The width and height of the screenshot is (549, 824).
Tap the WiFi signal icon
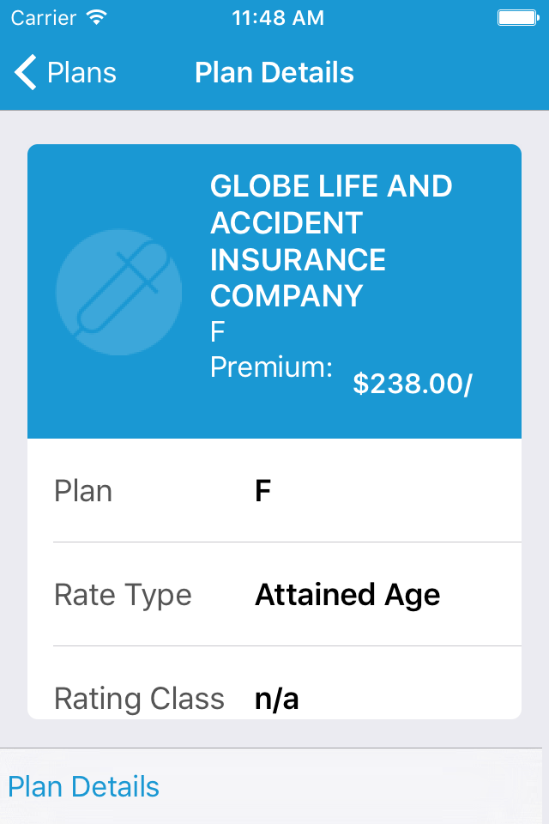click(x=97, y=17)
